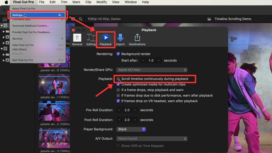272x153 pixels.
Task: Open the Help menu
Action: (146, 2)
